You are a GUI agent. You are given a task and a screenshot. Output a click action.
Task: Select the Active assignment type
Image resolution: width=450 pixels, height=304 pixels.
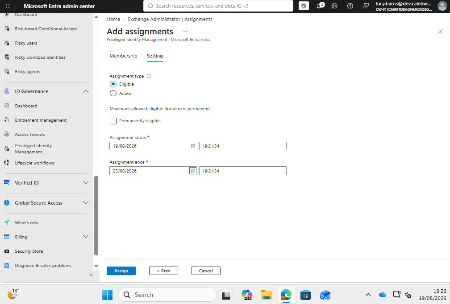point(113,94)
